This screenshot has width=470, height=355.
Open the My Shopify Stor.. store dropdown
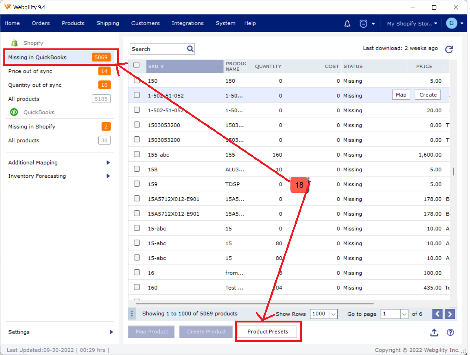click(x=412, y=23)
